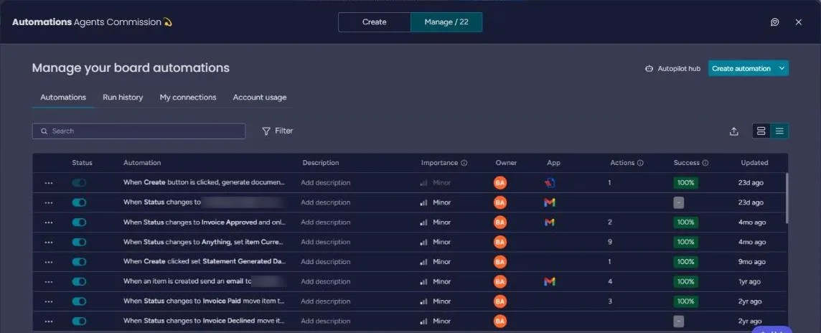Click the document app icon in first row
821x333 pixels.
click(x=549, y=183)
